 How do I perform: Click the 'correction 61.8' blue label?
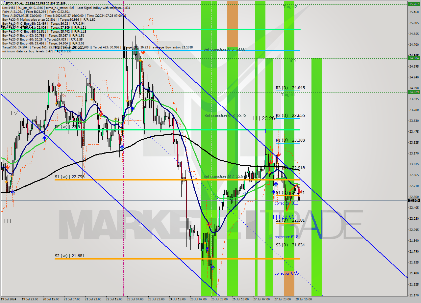[286, 237]
